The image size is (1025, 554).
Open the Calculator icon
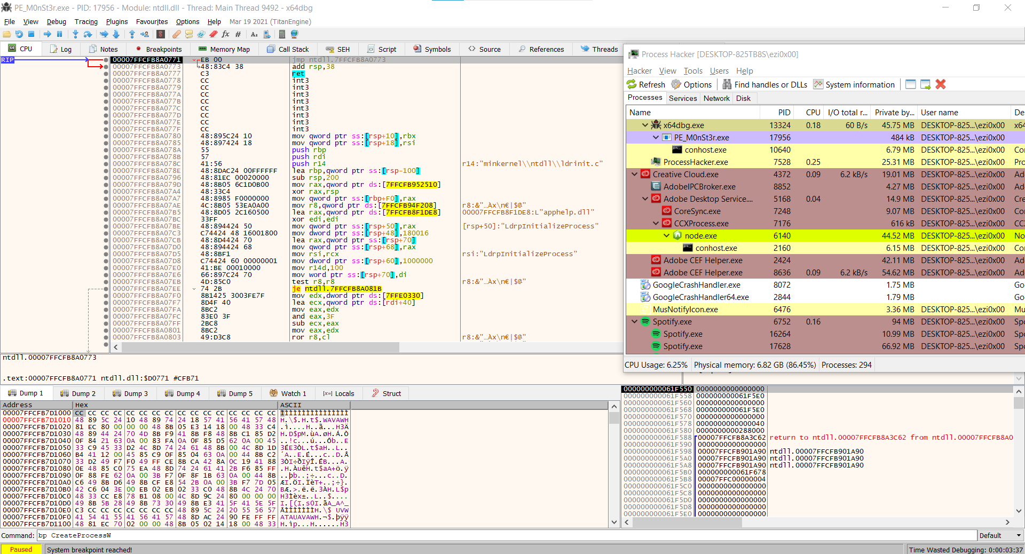pyautogui.click(x=282, y=34)
